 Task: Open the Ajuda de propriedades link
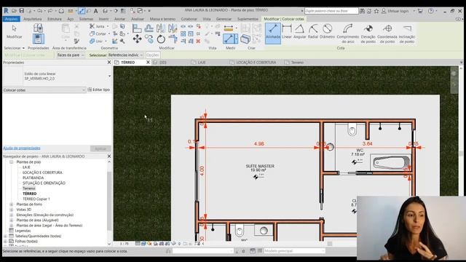[22, 148]
